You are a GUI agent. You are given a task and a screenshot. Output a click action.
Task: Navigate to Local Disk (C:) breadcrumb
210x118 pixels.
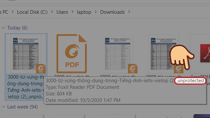point(32,12)
